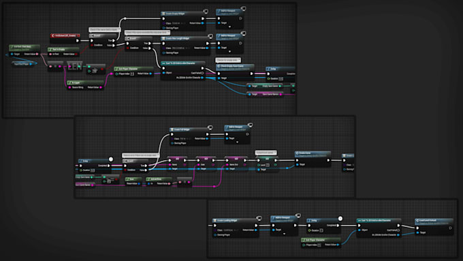
Task: Select top-panel Cast To character node
Action: pyautogui.click(x=182, y=71)
